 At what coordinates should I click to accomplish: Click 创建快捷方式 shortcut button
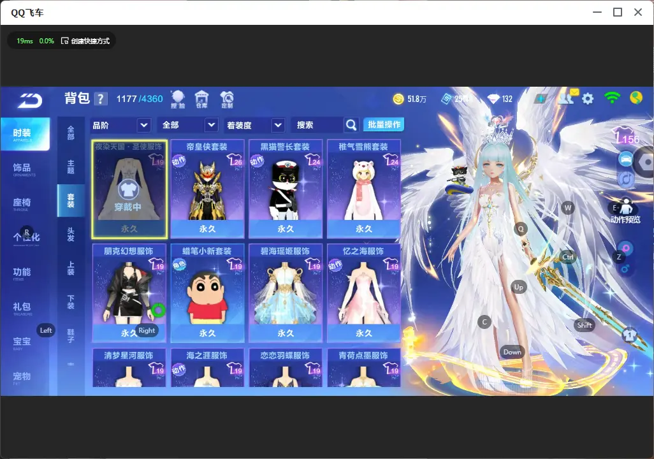click(x=85, y=41)
